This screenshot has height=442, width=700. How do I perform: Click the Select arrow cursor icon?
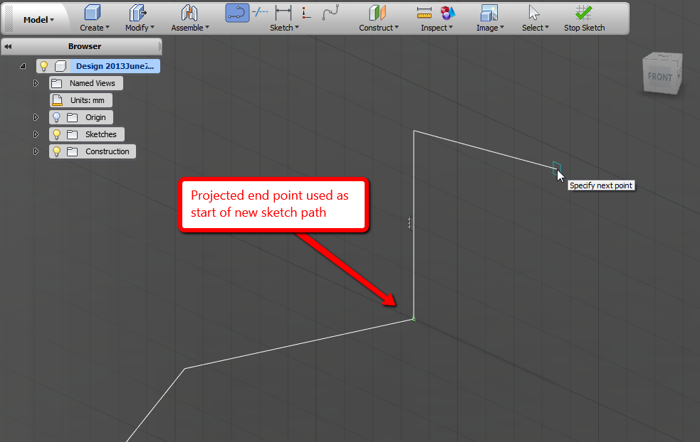[x=533, y=13]
